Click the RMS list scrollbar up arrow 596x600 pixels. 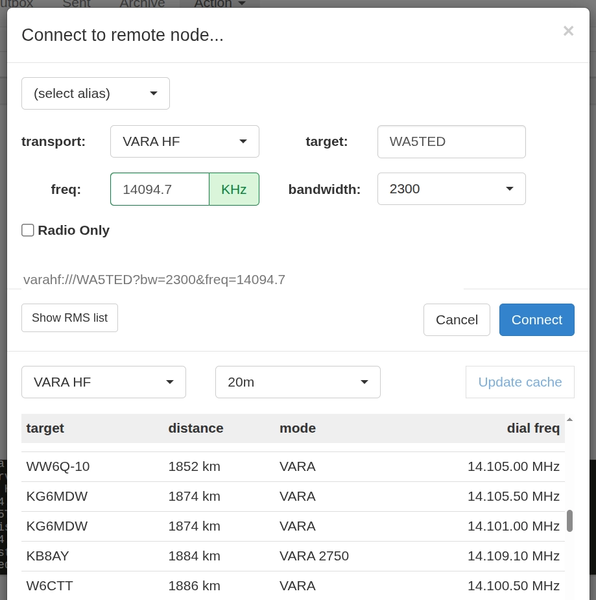569,420
